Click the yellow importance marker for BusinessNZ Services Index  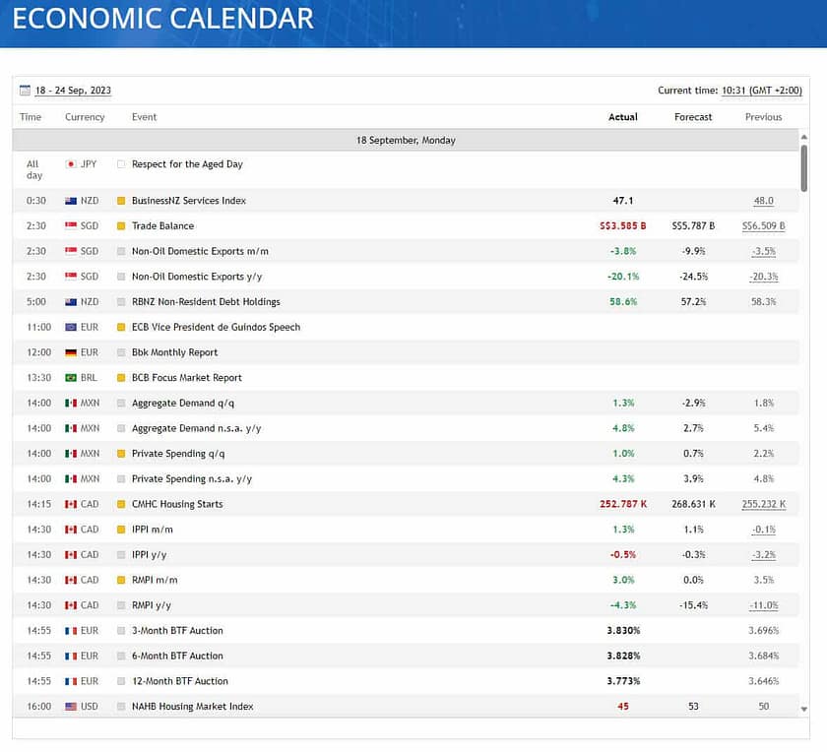(x=121, y=201)
